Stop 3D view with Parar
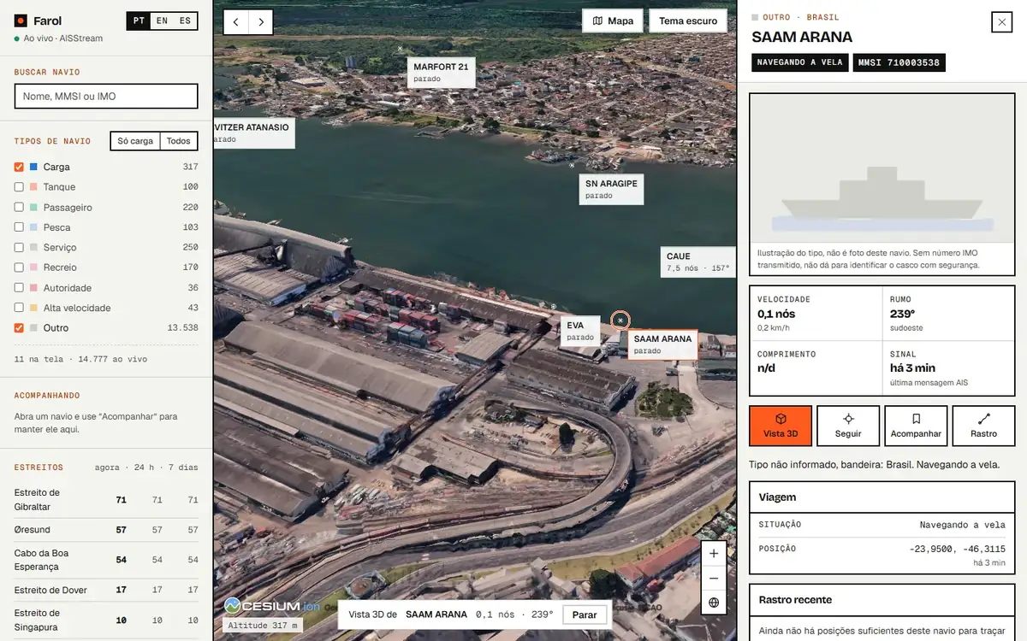 585,615
